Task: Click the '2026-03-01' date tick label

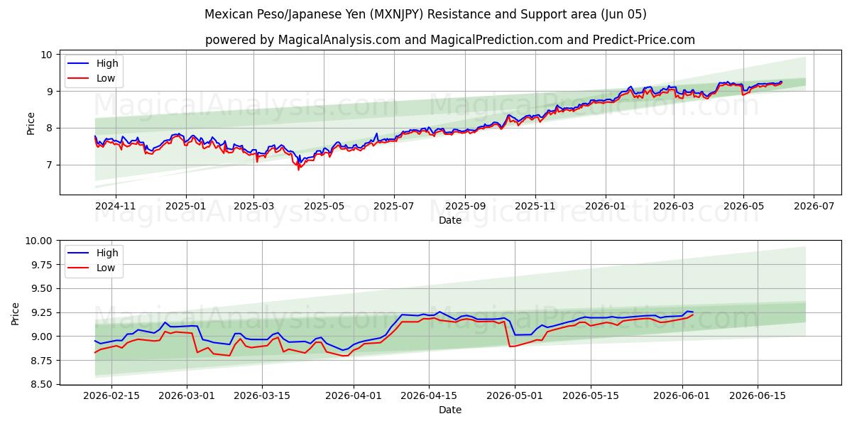Action: 187,395
